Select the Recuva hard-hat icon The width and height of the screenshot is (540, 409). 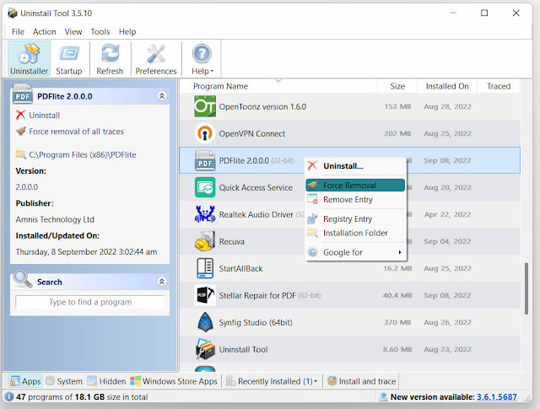205,241
